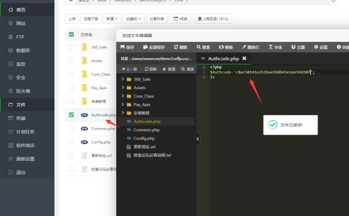349x216 pixels.
Task: Click the 新建 plus icon in directory panel
Action: 164,69
